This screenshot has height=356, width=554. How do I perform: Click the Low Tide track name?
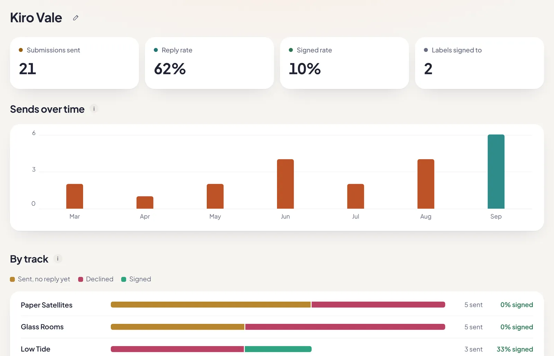click(36, 349)
